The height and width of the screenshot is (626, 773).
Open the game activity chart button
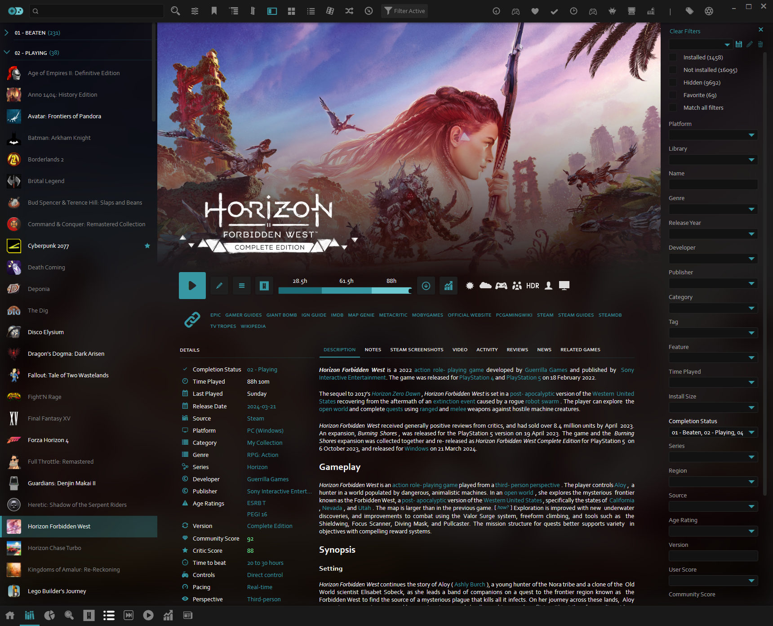[x=449, y=286]
